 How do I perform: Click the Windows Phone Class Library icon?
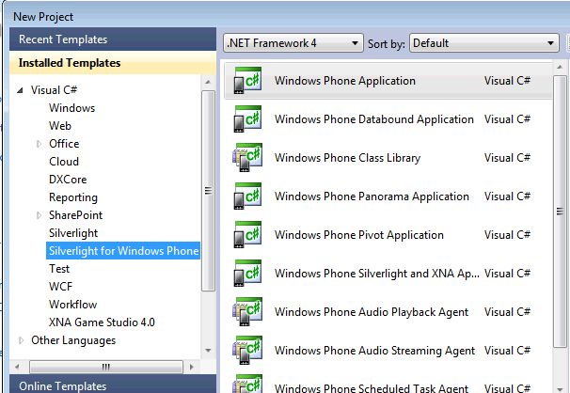[x=247, y=158]
